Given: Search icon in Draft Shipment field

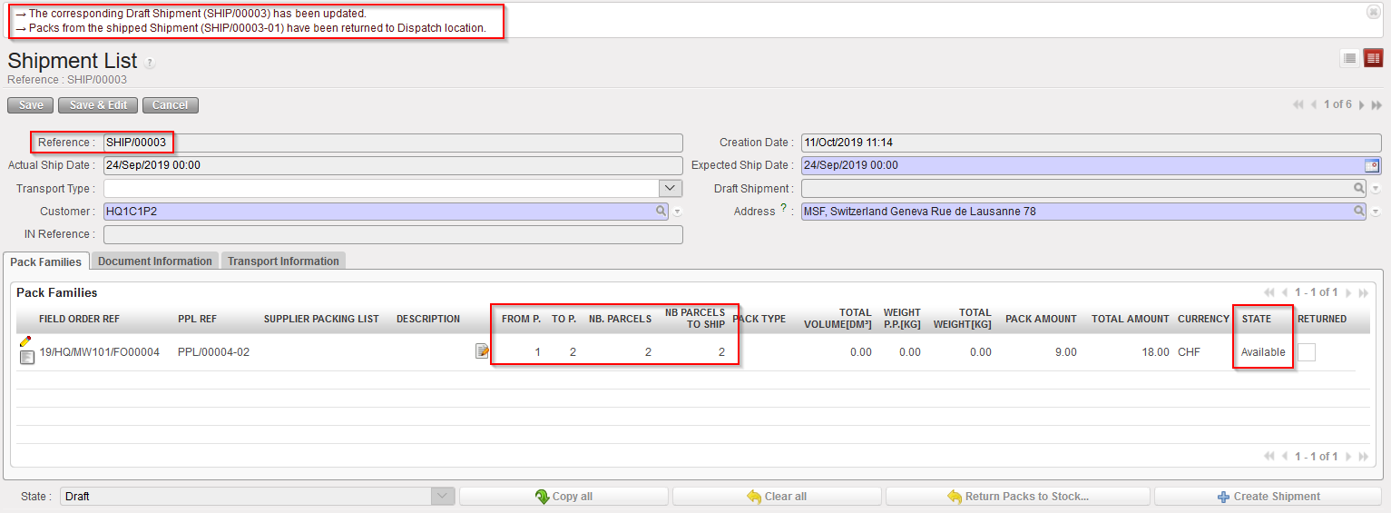Looking at the screenshot, I should 1359,188.
